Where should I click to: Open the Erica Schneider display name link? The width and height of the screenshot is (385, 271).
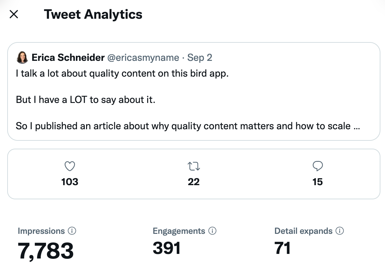pos(68,58)
